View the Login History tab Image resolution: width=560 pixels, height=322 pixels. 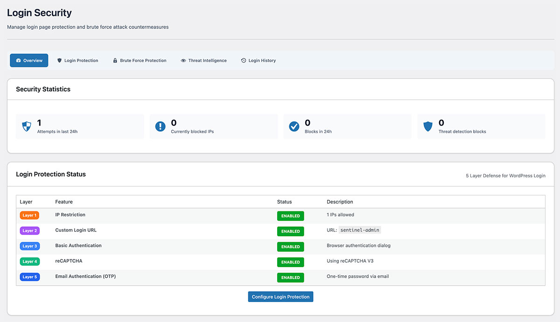[x=259, y=60]
